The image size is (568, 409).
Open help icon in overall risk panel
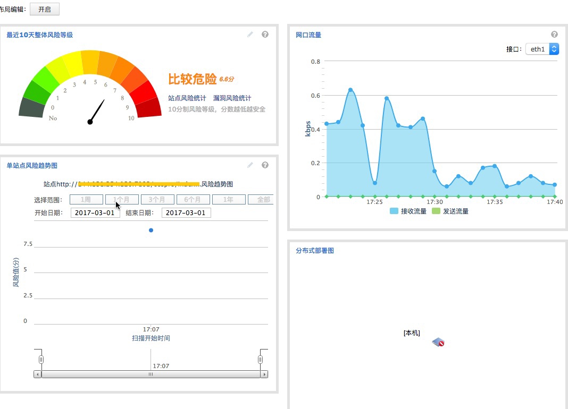[265, 35]
